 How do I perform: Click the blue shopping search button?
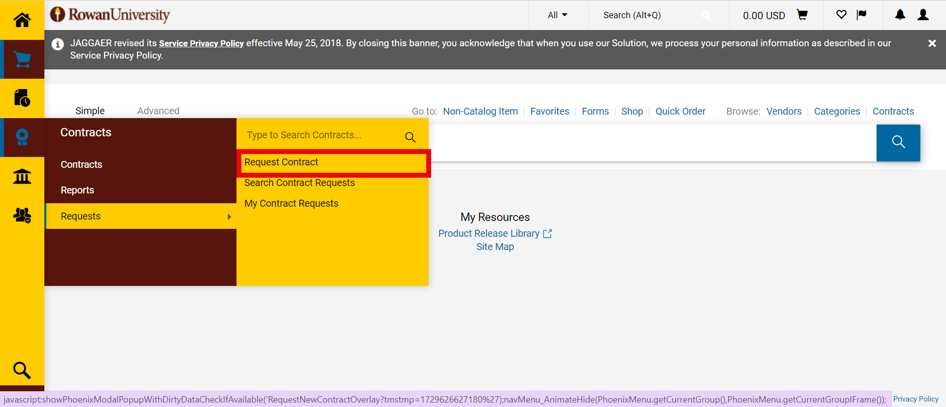(x=898, y=143)
